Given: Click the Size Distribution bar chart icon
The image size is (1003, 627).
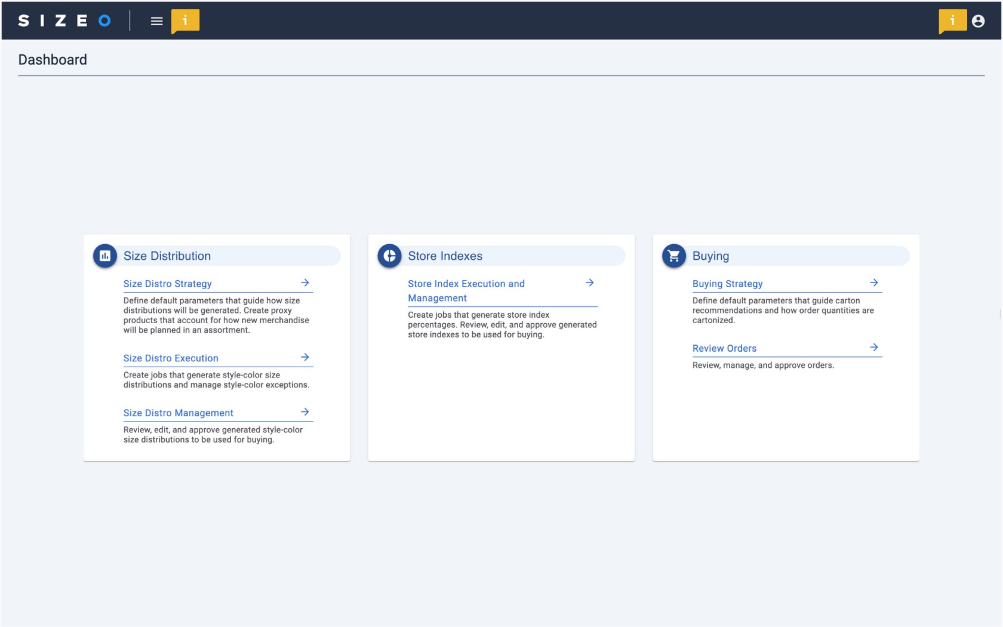Looking at the screenshot, I should coord(105,256).
